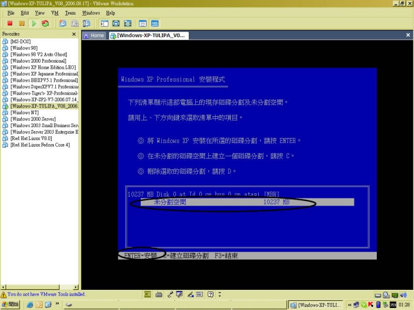Select [Windows Server 2003 Enterprise] favorite
The image size is (414, 310).
pos(45,132)
